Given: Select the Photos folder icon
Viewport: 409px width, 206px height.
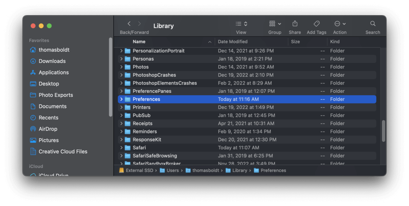Looking at the screenshot, I should point(128,67).
